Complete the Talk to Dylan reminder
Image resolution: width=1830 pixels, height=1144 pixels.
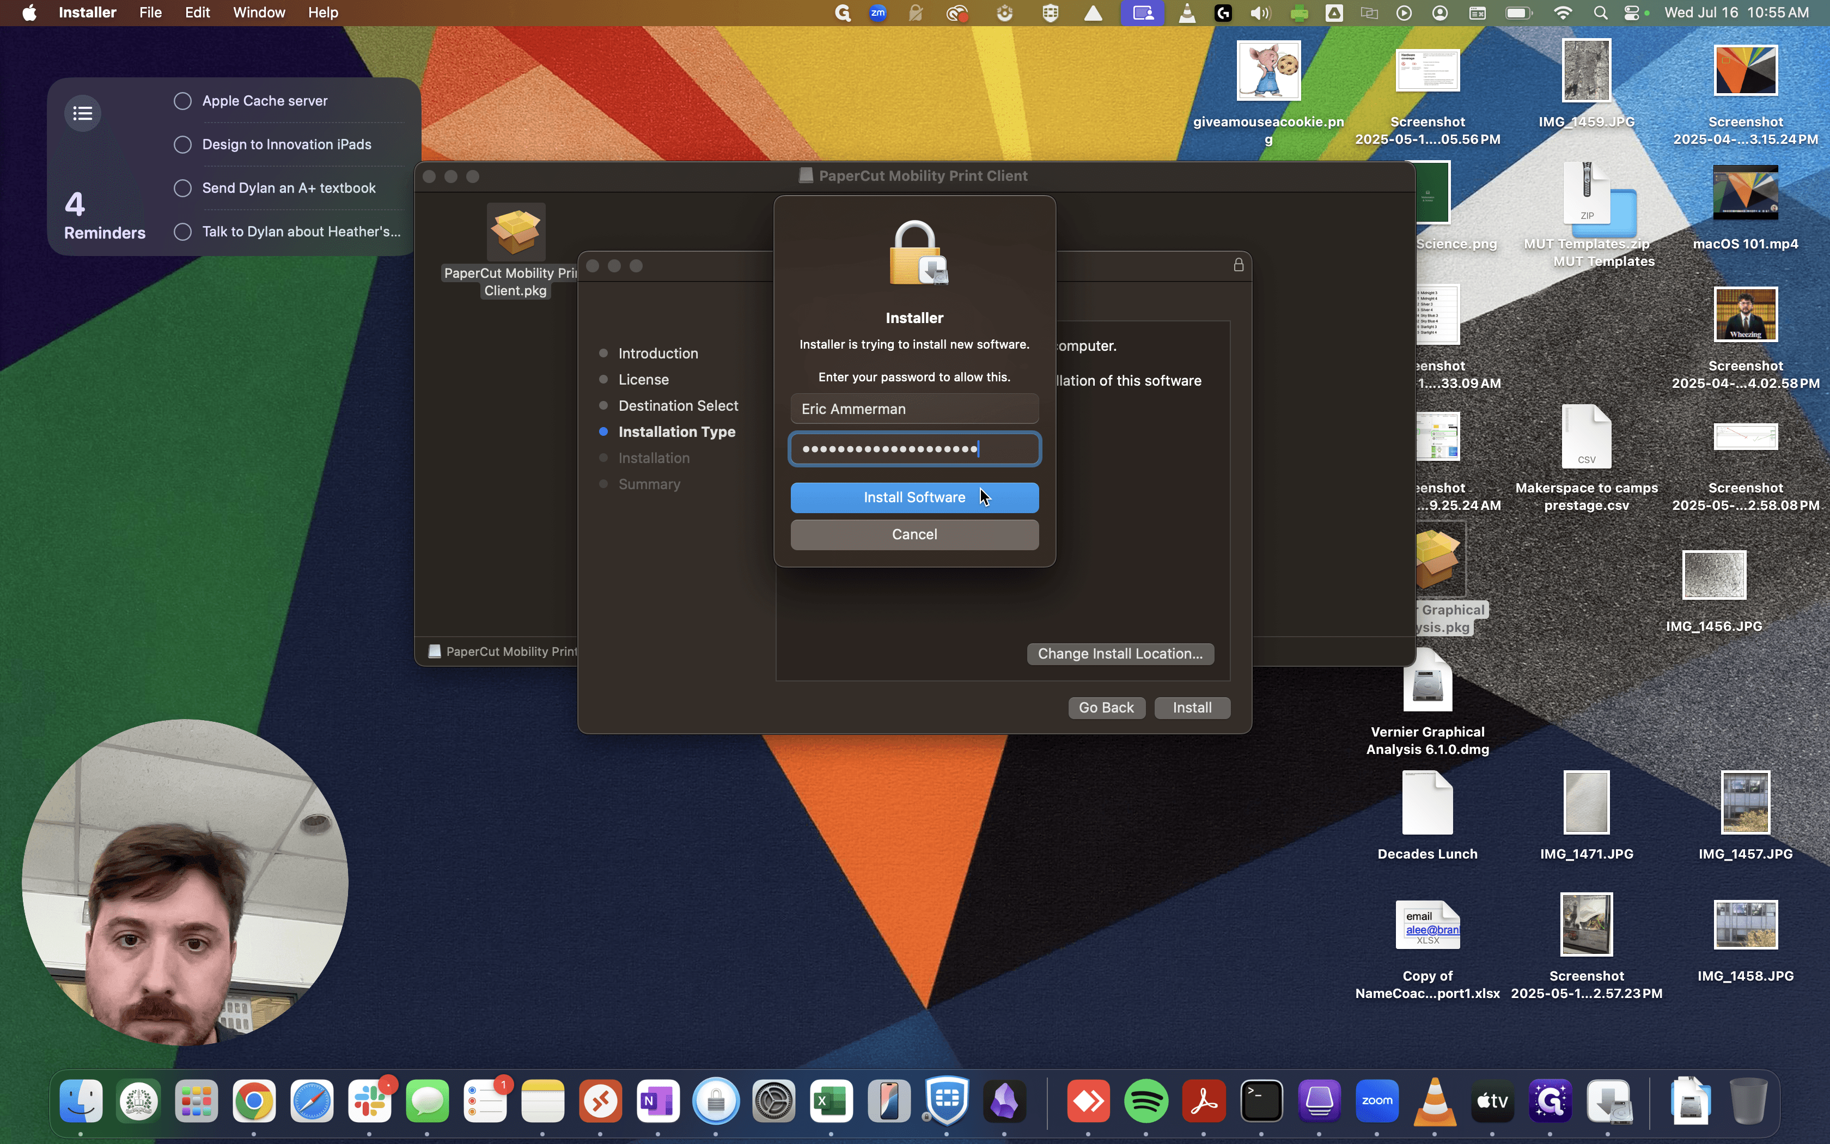point(182,232)
